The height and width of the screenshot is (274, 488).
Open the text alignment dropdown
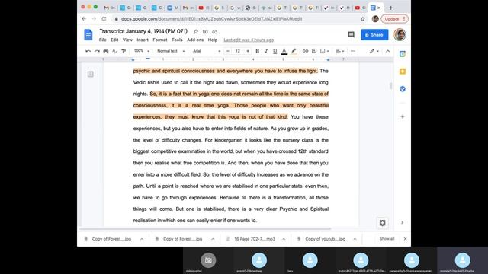click(340, 51)
